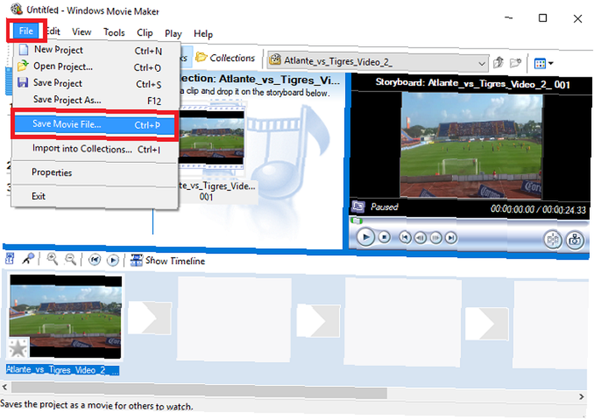This screenshot has height=420, width=594.
Task: Click the take picture camera icon
Action: (x=575, y=240)
